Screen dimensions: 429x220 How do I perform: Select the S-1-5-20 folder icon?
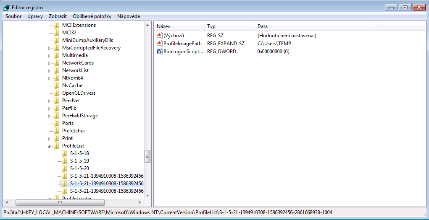[x=64, y=168]
